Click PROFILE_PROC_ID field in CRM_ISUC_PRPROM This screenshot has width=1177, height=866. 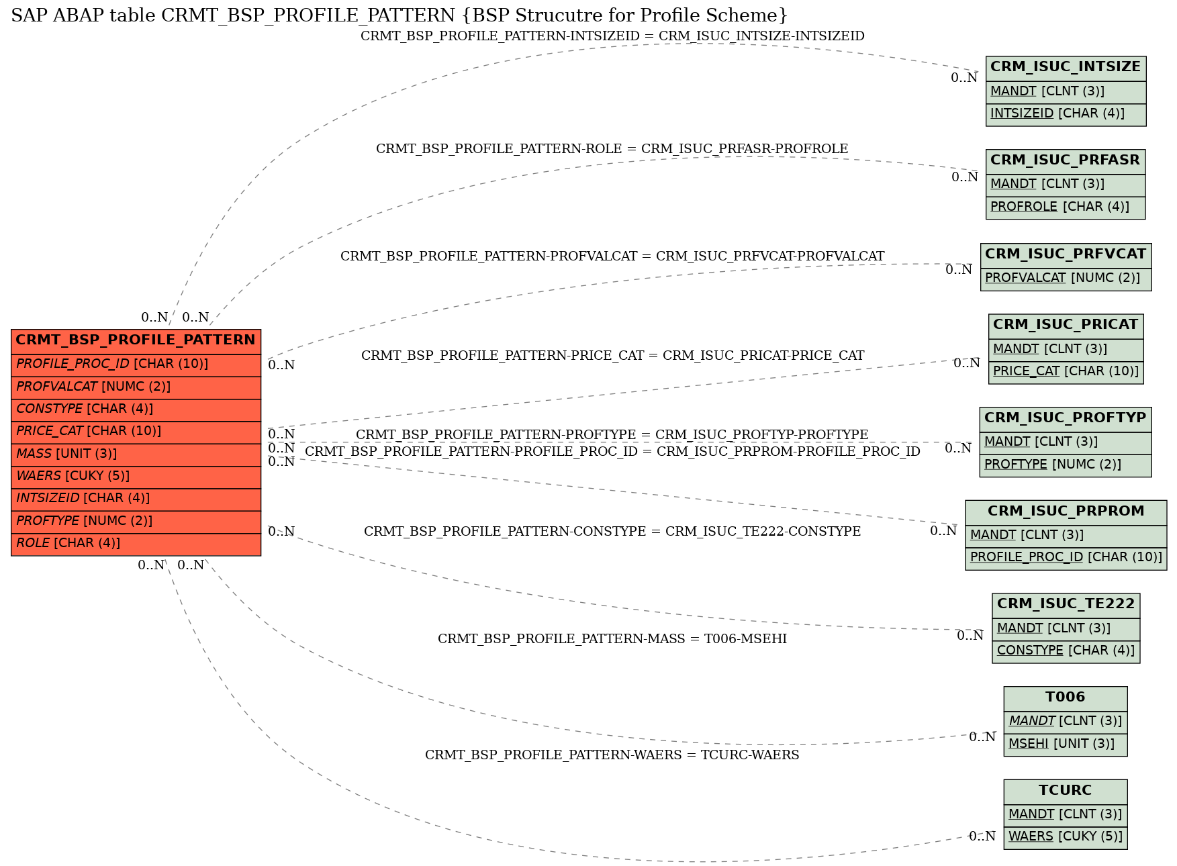pos(1066,558)
